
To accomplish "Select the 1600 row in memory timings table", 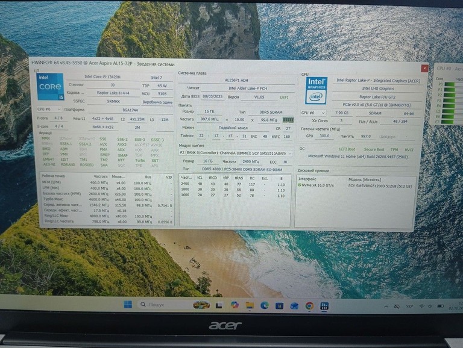I will pyautogui.click(x=235, y=195).
